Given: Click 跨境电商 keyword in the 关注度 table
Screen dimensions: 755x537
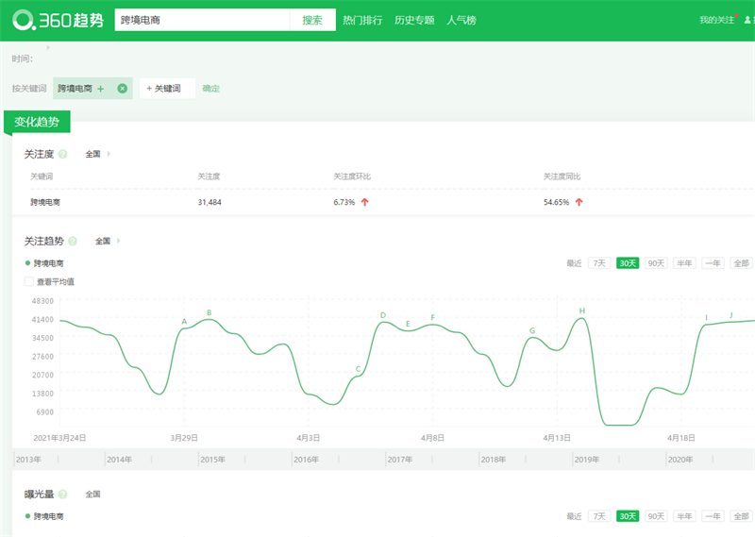Looking at the screenshot, I should (x=45, y=202).
